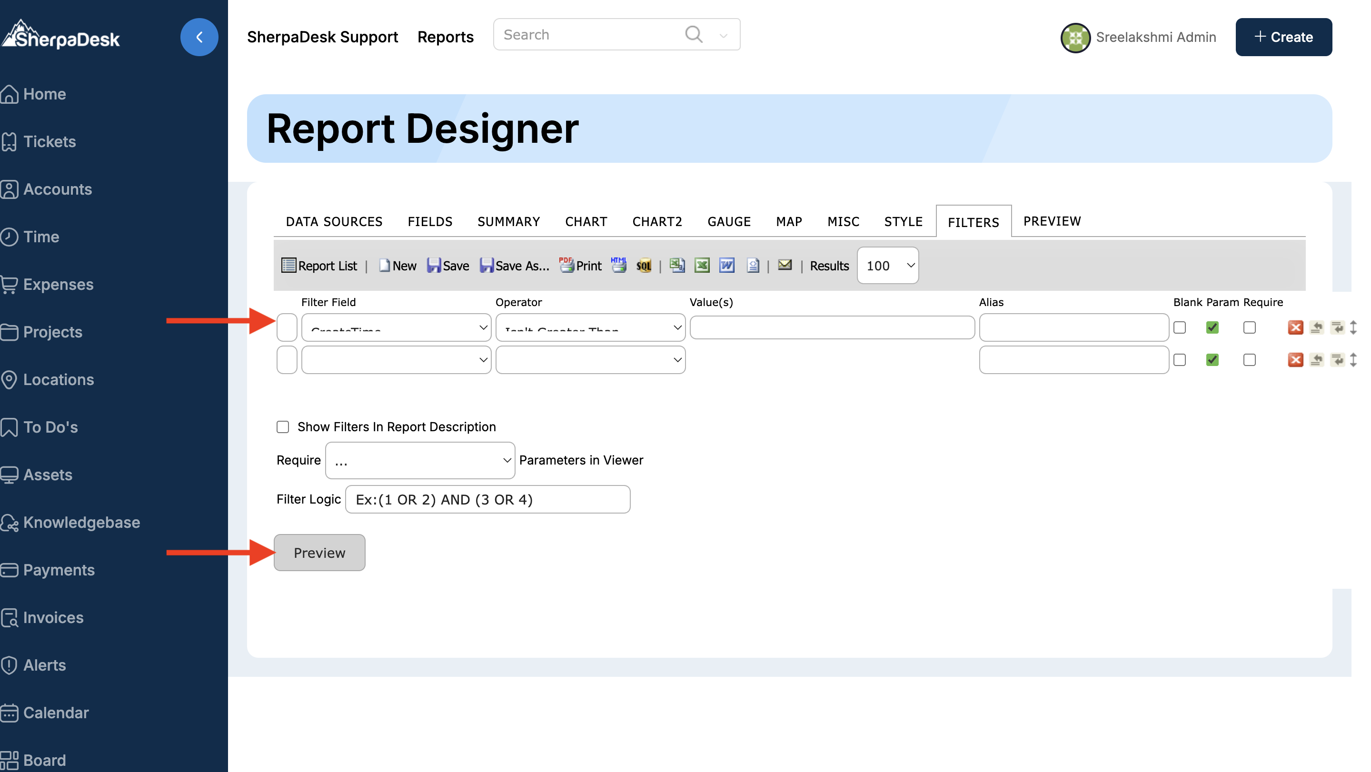Open the first Operator dropdown
This screenshot has width=1371, height=772.
click(x=590, y=328)
